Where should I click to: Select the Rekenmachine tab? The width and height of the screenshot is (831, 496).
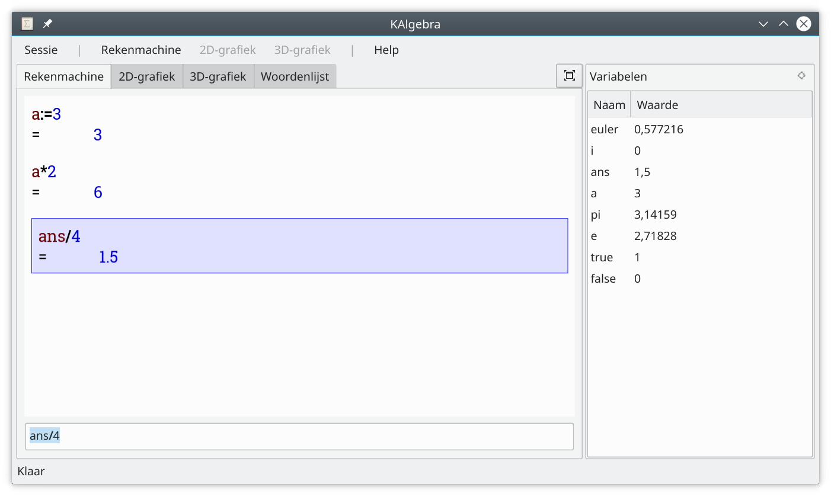64,76
